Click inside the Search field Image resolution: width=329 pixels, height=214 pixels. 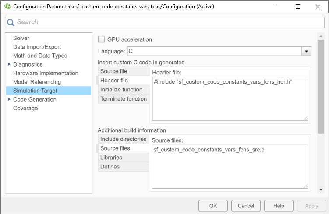click(x=166, y=22)
